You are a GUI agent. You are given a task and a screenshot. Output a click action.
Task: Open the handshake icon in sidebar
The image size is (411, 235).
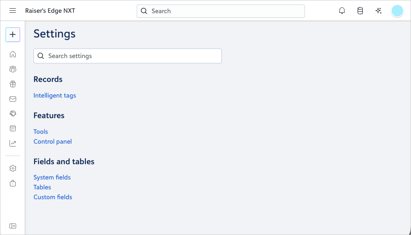[13, 114]
